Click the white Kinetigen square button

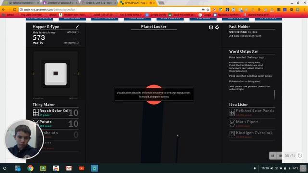coord(56,74)
